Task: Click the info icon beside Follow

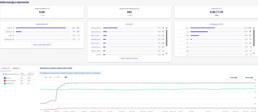Action: pos(13,28)
